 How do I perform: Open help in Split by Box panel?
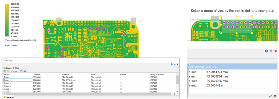coord(266,51)
